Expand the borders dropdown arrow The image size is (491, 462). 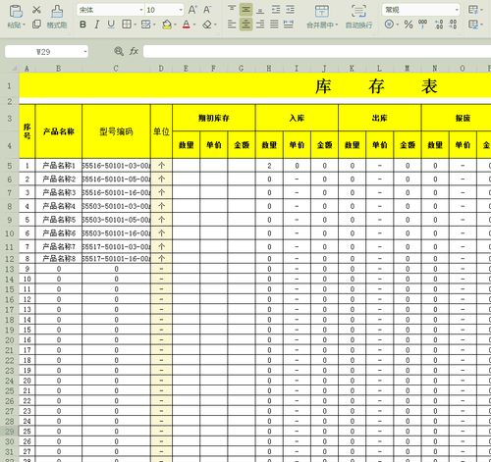(135, 25)
